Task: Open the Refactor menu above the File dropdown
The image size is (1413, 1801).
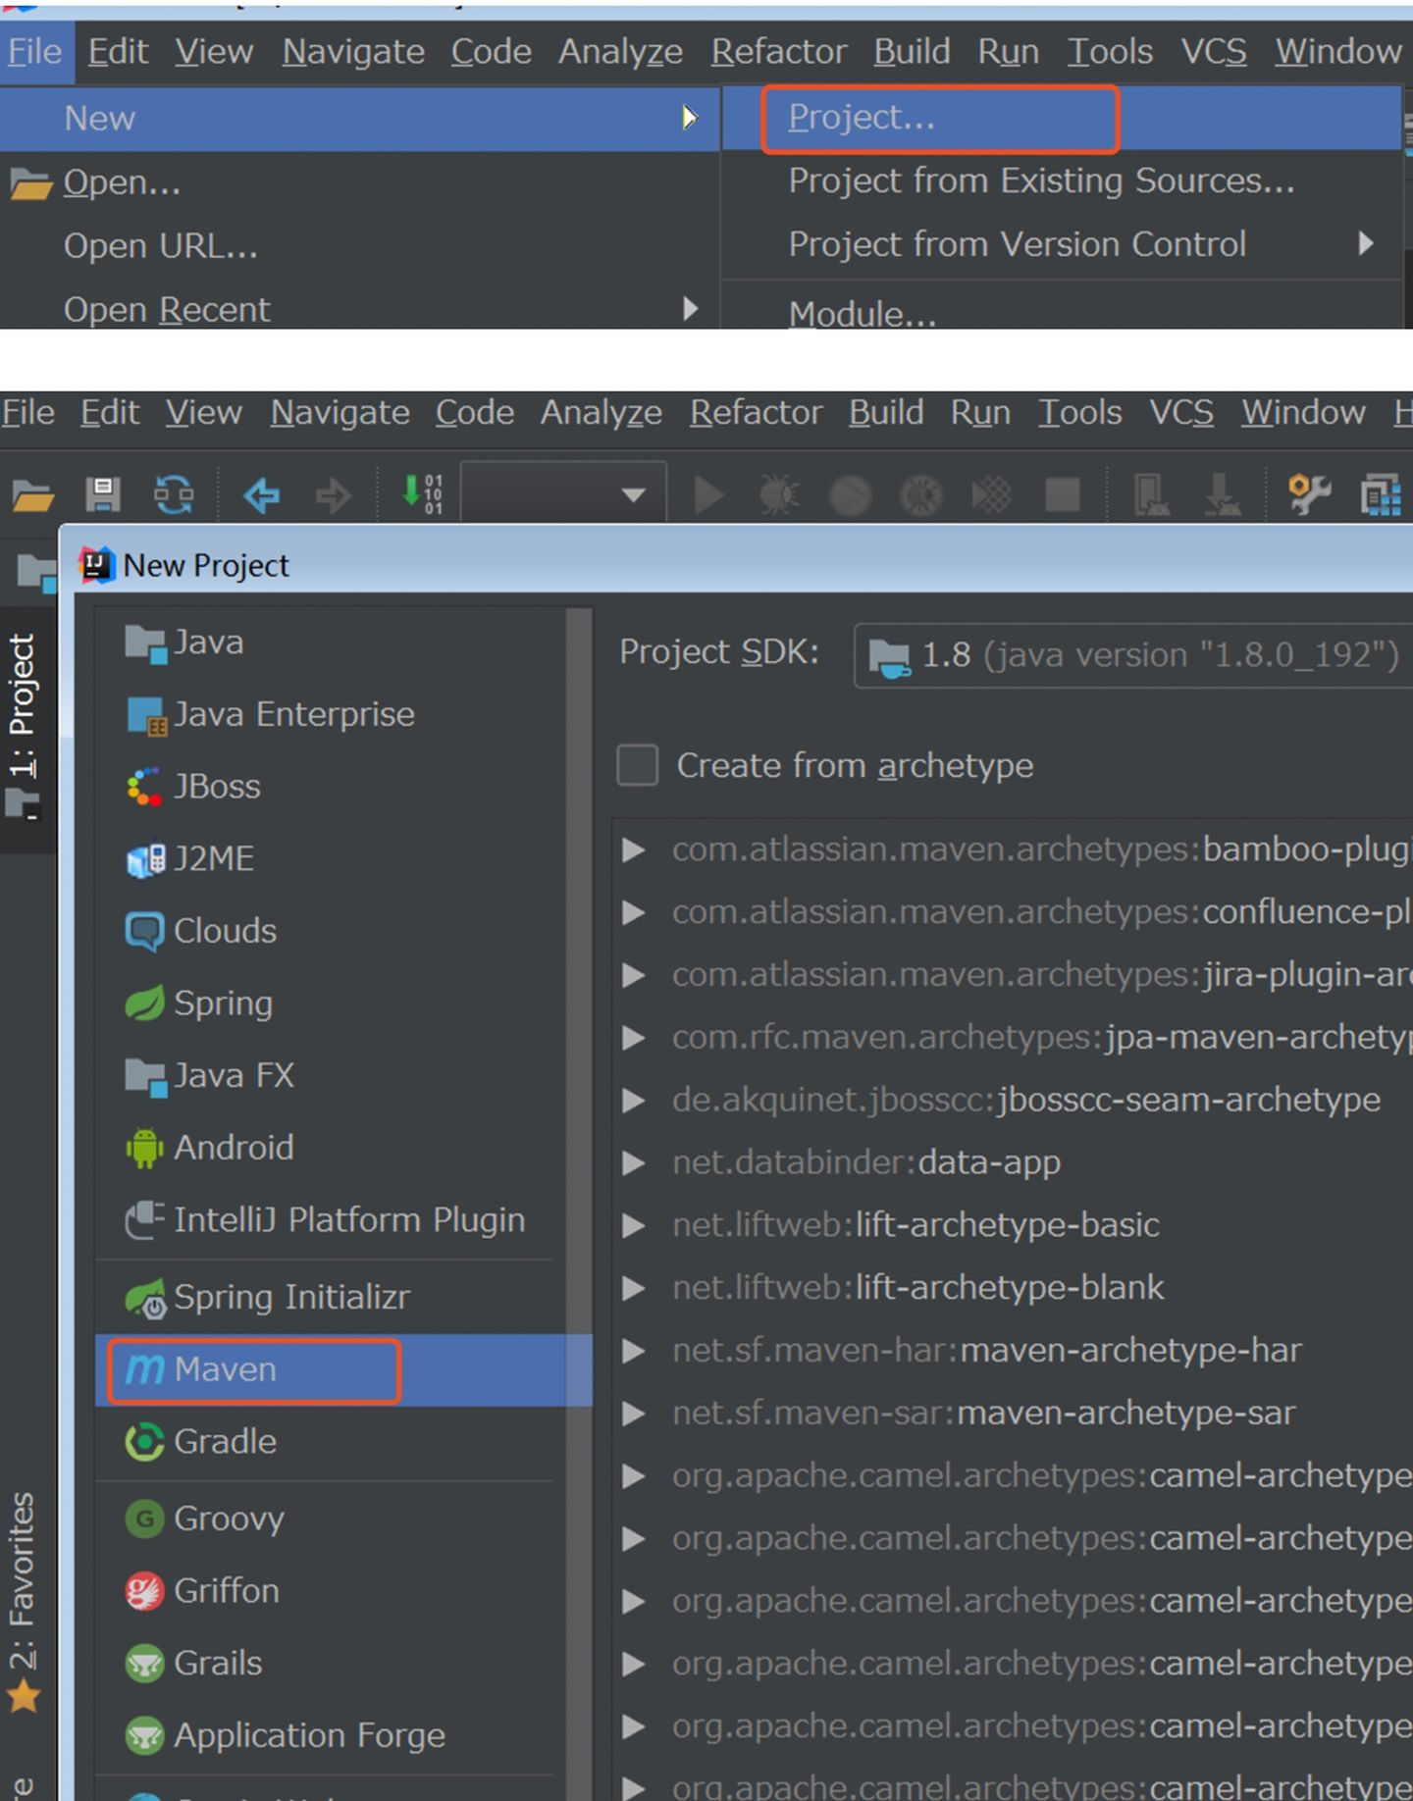Action: (779, 51)
